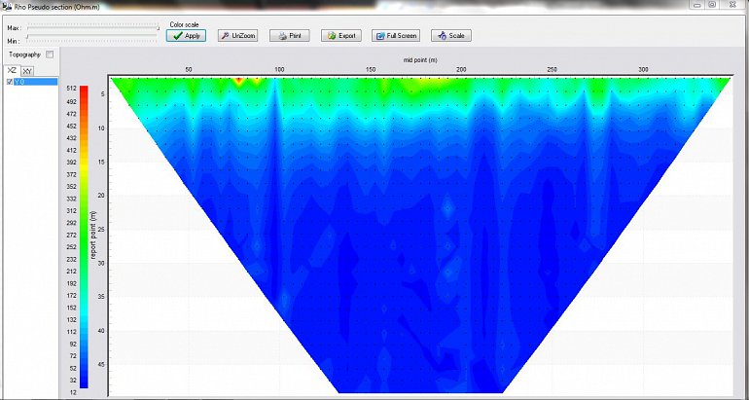Image resolution: width=749 pixels, height=400 pixels.
Task: Click the Max color scale slider handle
Action: pos(159,27)
